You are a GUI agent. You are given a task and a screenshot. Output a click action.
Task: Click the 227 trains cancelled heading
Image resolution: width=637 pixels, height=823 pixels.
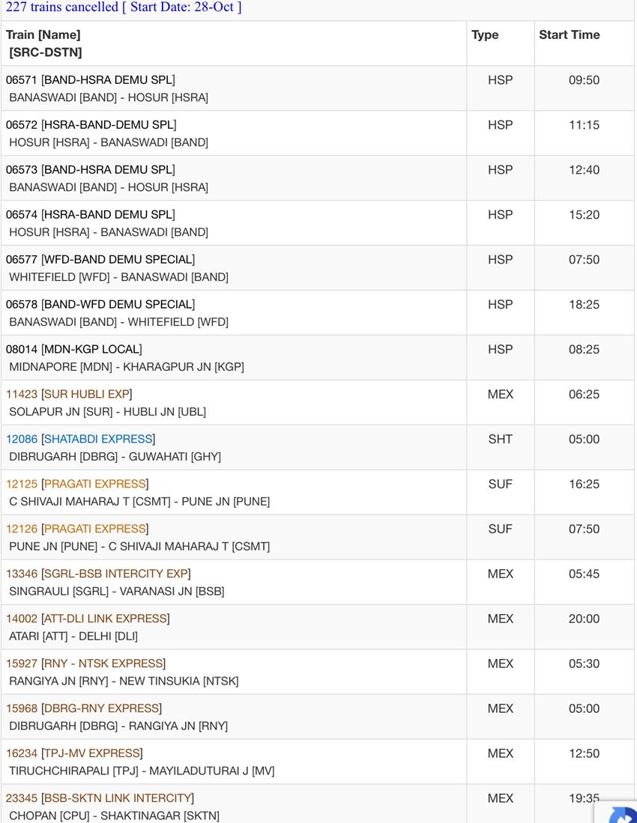tap(124, 7)
